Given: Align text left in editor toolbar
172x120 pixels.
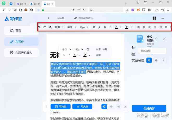Looking at the screenshot, I should 149,27.
